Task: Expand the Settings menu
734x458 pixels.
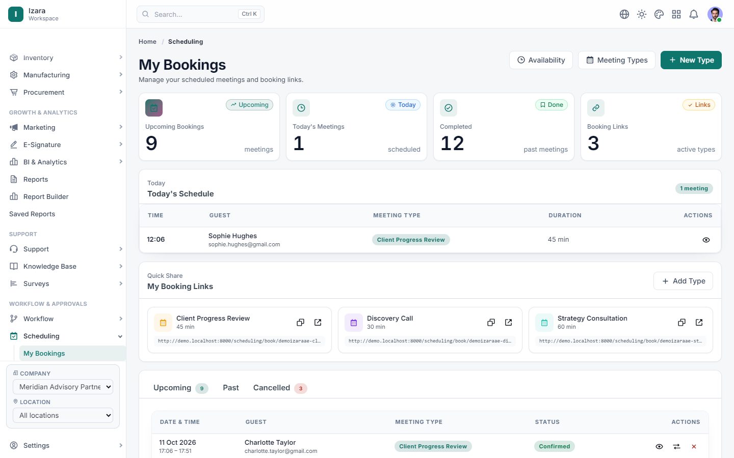Action: (63, 445)
